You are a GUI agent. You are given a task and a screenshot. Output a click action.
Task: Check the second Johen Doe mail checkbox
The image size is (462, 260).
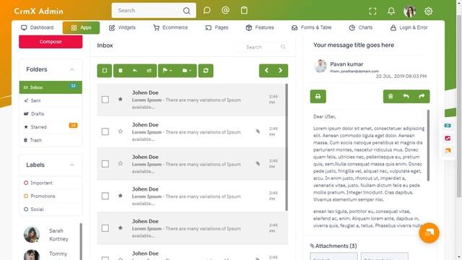105,131
